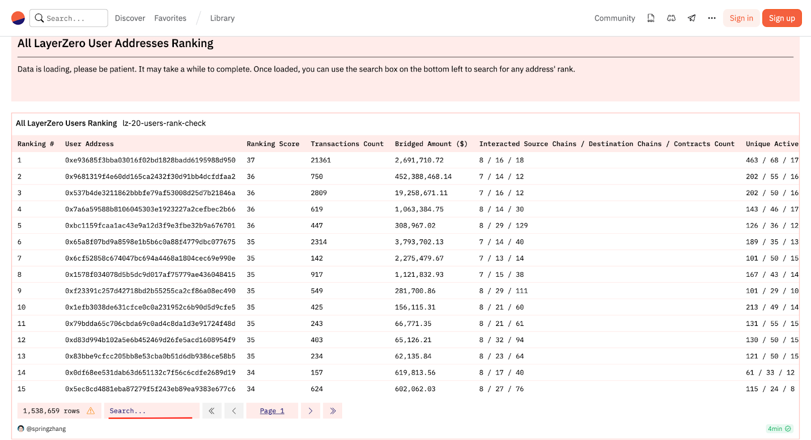This screenshot has width=811, height=440.
Task: Sort by User Address column header
Action: (89, 144)
